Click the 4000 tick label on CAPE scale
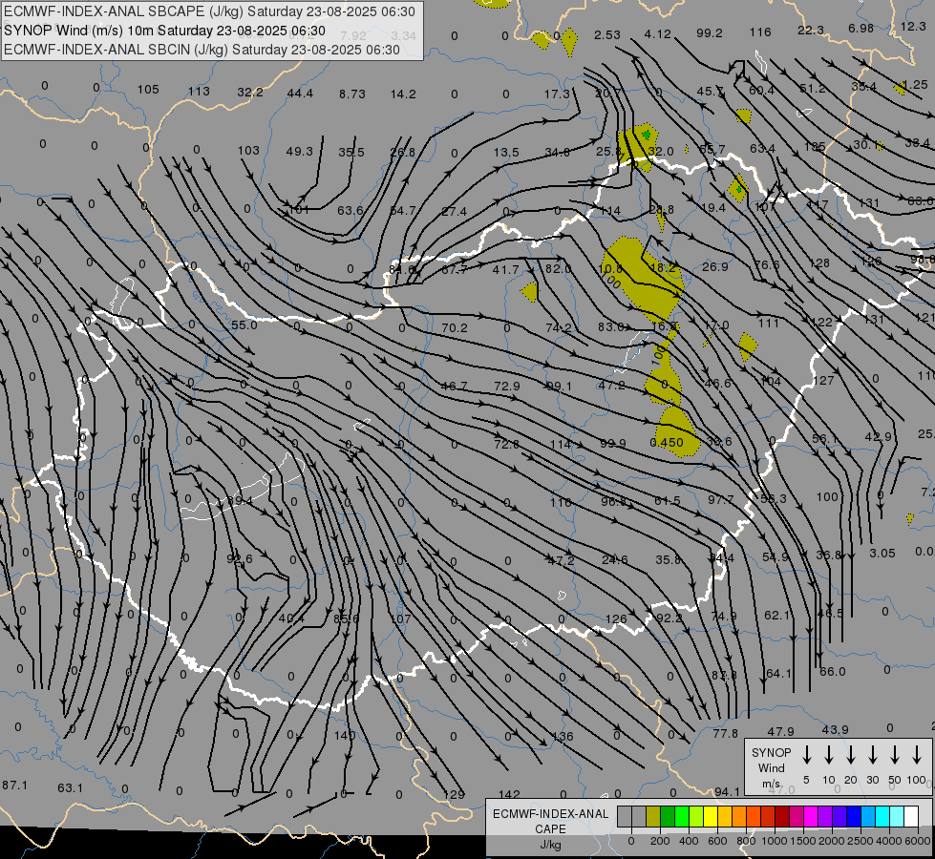Screen dimensions: 935x859 coord(889,841)
